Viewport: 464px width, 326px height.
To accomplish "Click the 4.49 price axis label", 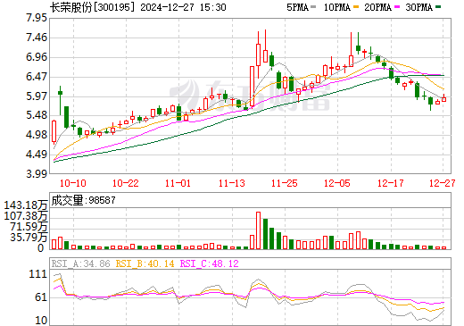I will pos(37,155).
